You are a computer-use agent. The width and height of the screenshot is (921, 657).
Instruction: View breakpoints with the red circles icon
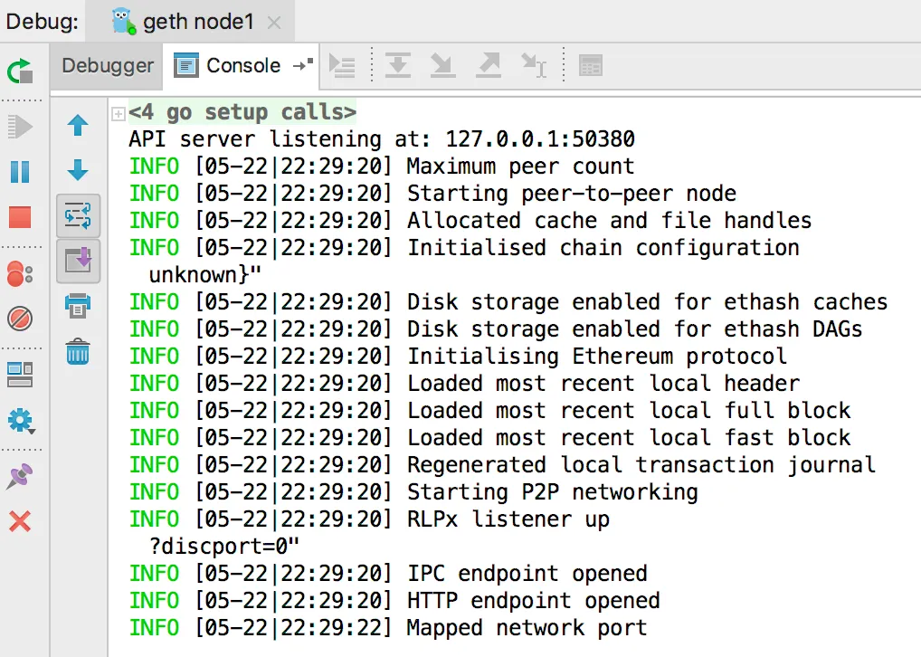pos(20,273)
